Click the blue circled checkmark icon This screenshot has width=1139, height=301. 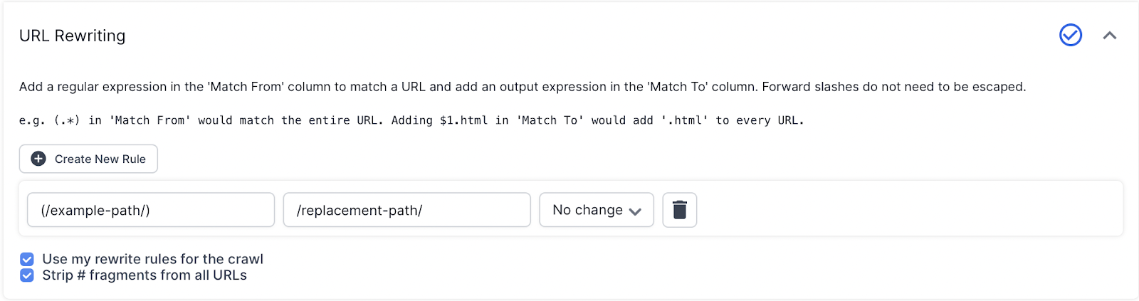pyautogui.click(x=1071, y=35)
